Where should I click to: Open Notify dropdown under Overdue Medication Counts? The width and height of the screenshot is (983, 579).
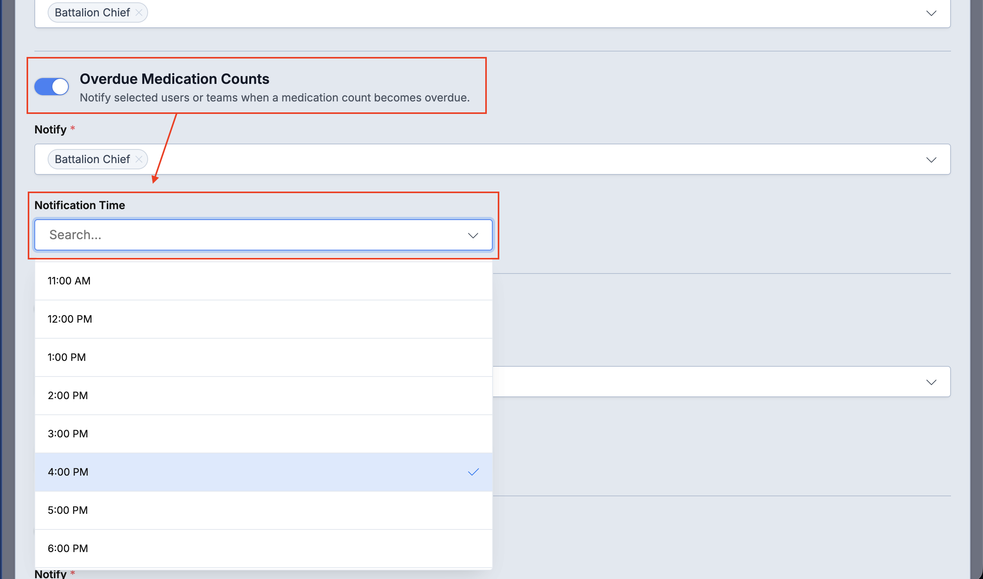click(x=931, y=160)
